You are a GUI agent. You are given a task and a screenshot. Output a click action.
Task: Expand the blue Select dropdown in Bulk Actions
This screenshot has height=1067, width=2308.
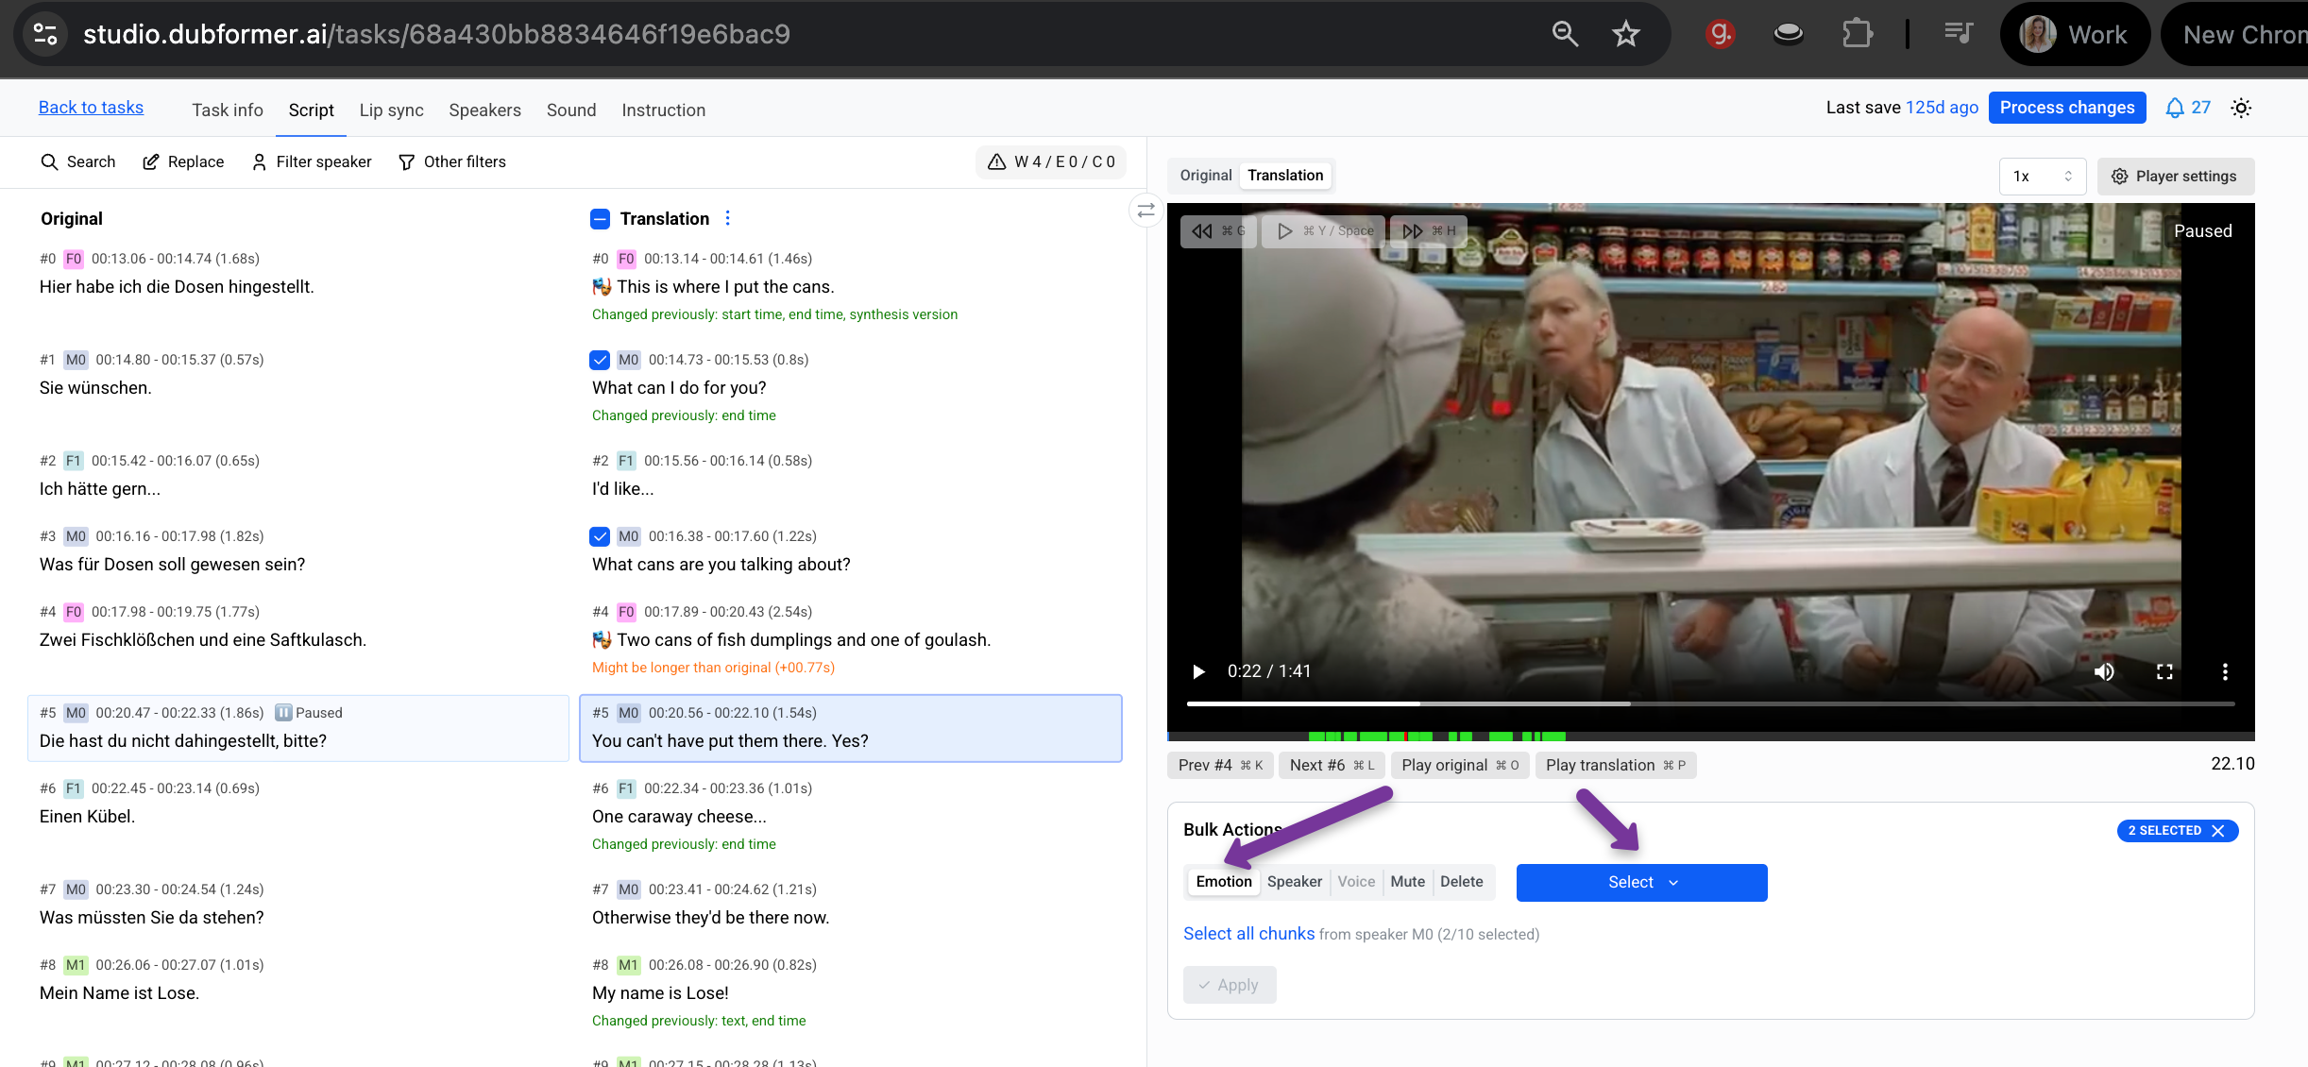[x=1641, y=883]
